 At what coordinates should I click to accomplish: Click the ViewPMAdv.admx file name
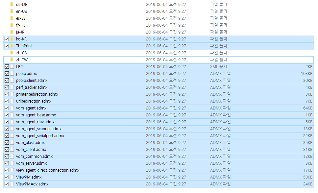(x=32, y=184)
